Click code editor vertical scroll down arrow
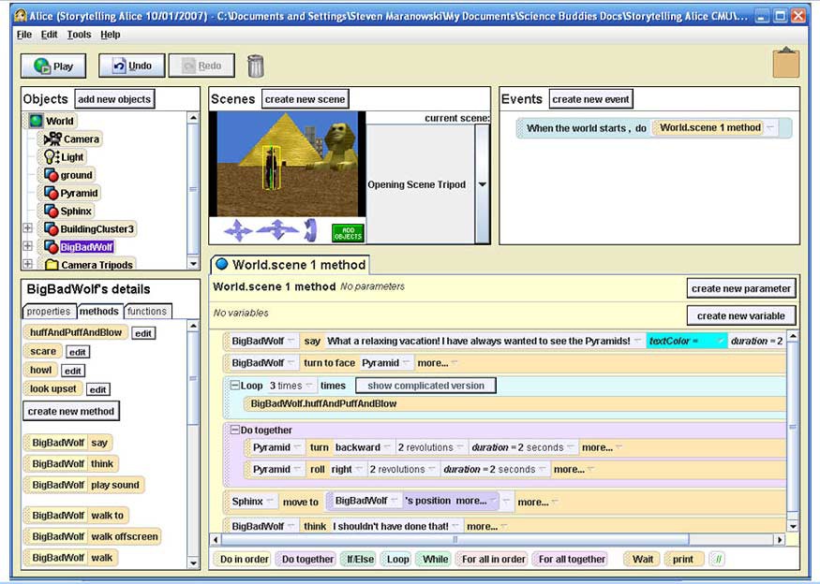 (793, 526)
